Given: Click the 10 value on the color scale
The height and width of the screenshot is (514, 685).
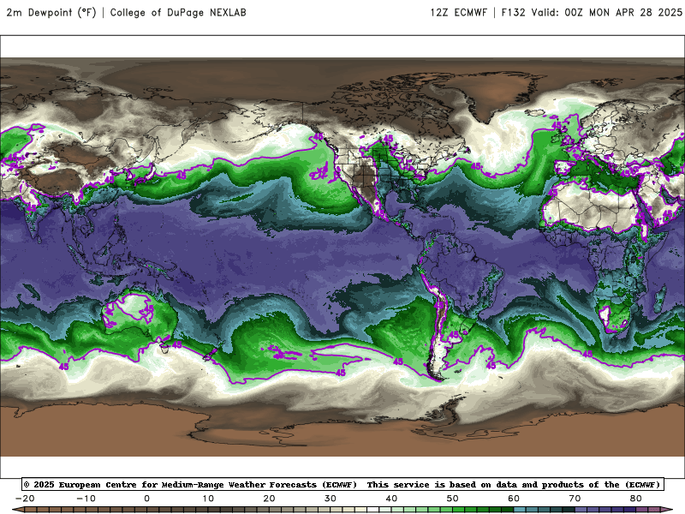Looking at the screenshot, I should click(208, 499).
